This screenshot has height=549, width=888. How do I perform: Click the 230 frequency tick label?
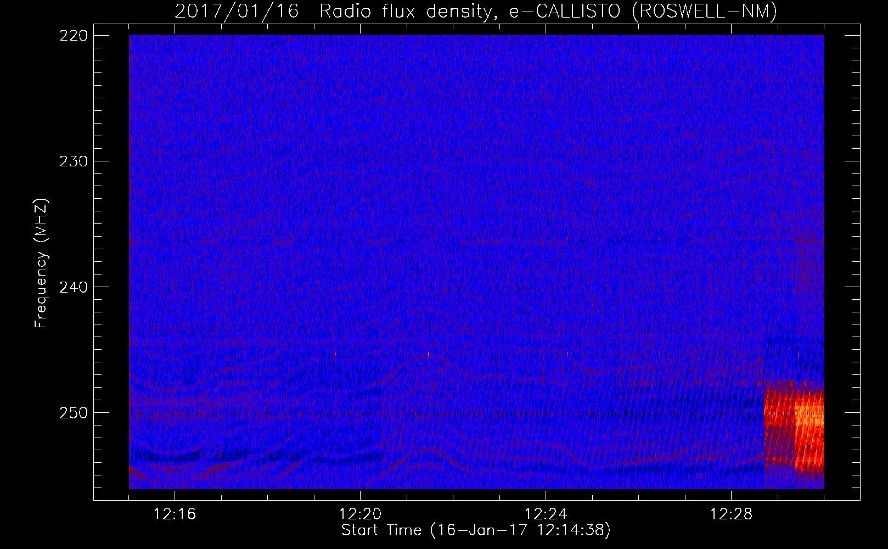74,161
